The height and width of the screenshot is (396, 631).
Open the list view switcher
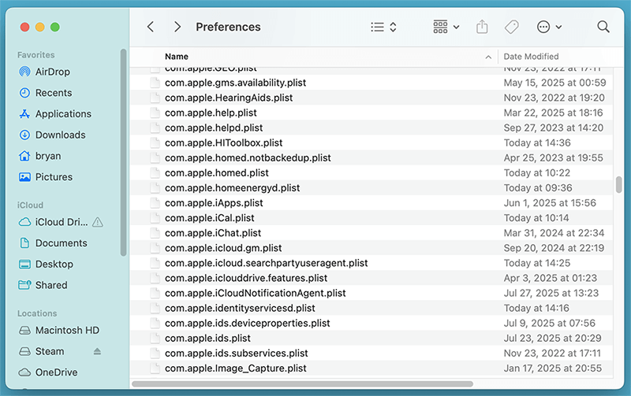[383, 27]
